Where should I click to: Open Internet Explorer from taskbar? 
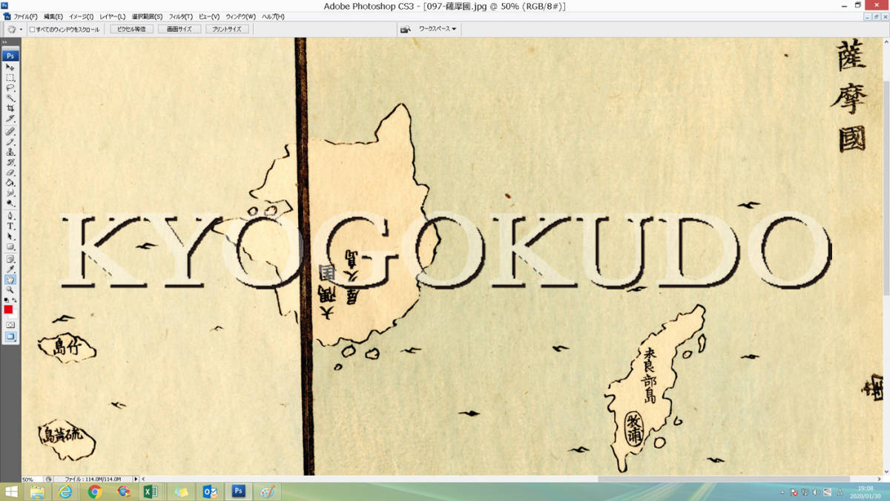(66, 492)
